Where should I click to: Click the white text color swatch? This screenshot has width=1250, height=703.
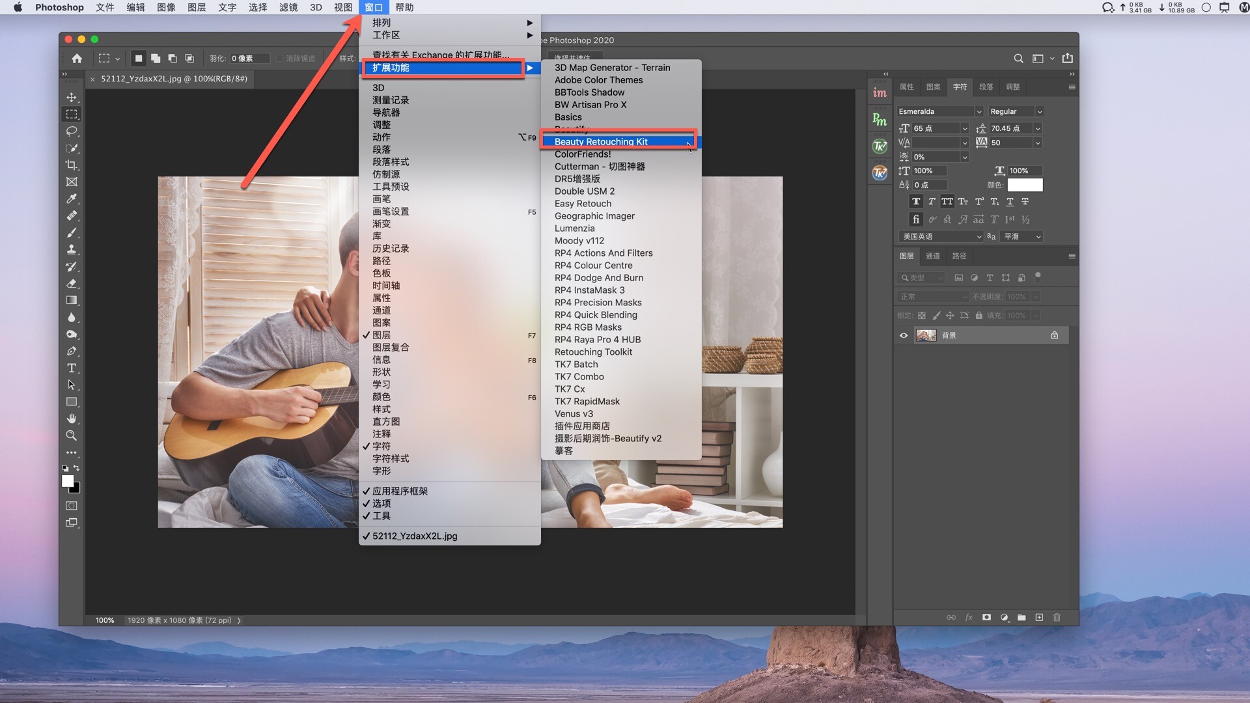point(1025,186)
